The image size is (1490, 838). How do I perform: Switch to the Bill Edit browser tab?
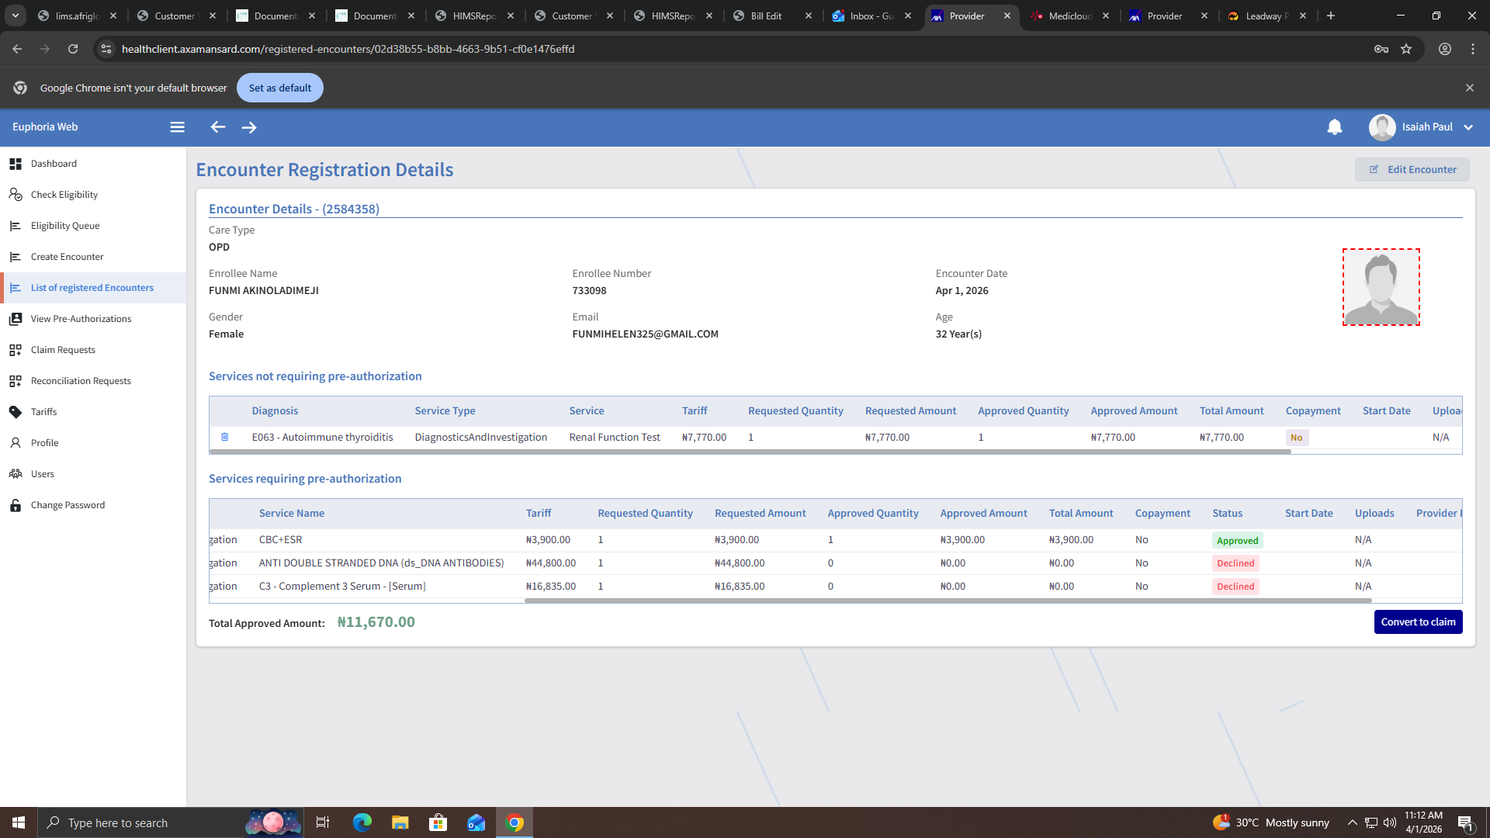[766, 16]
